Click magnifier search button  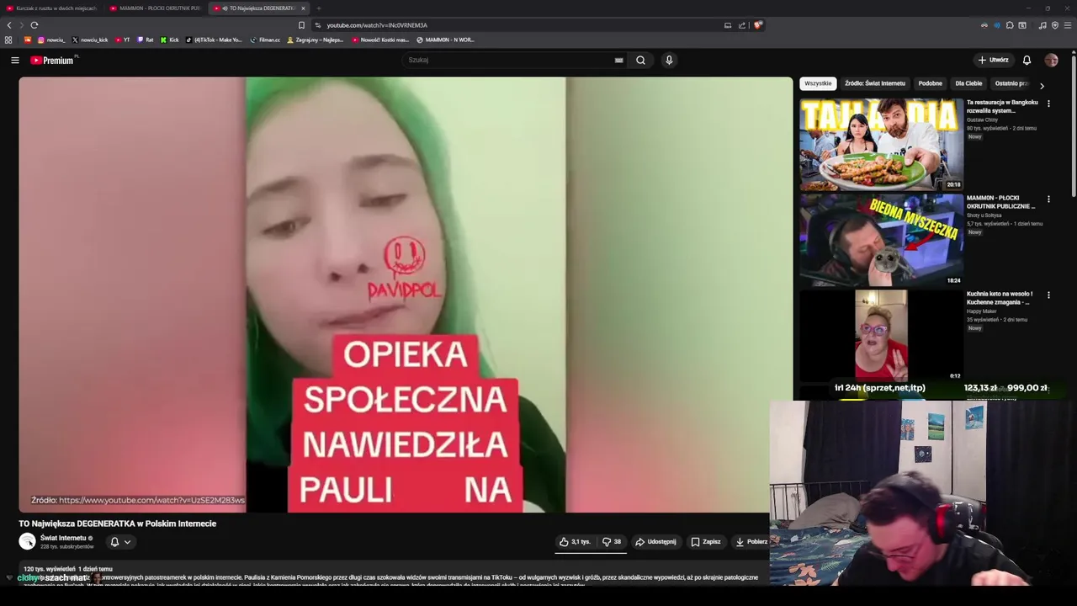click(x=640, y=60)
